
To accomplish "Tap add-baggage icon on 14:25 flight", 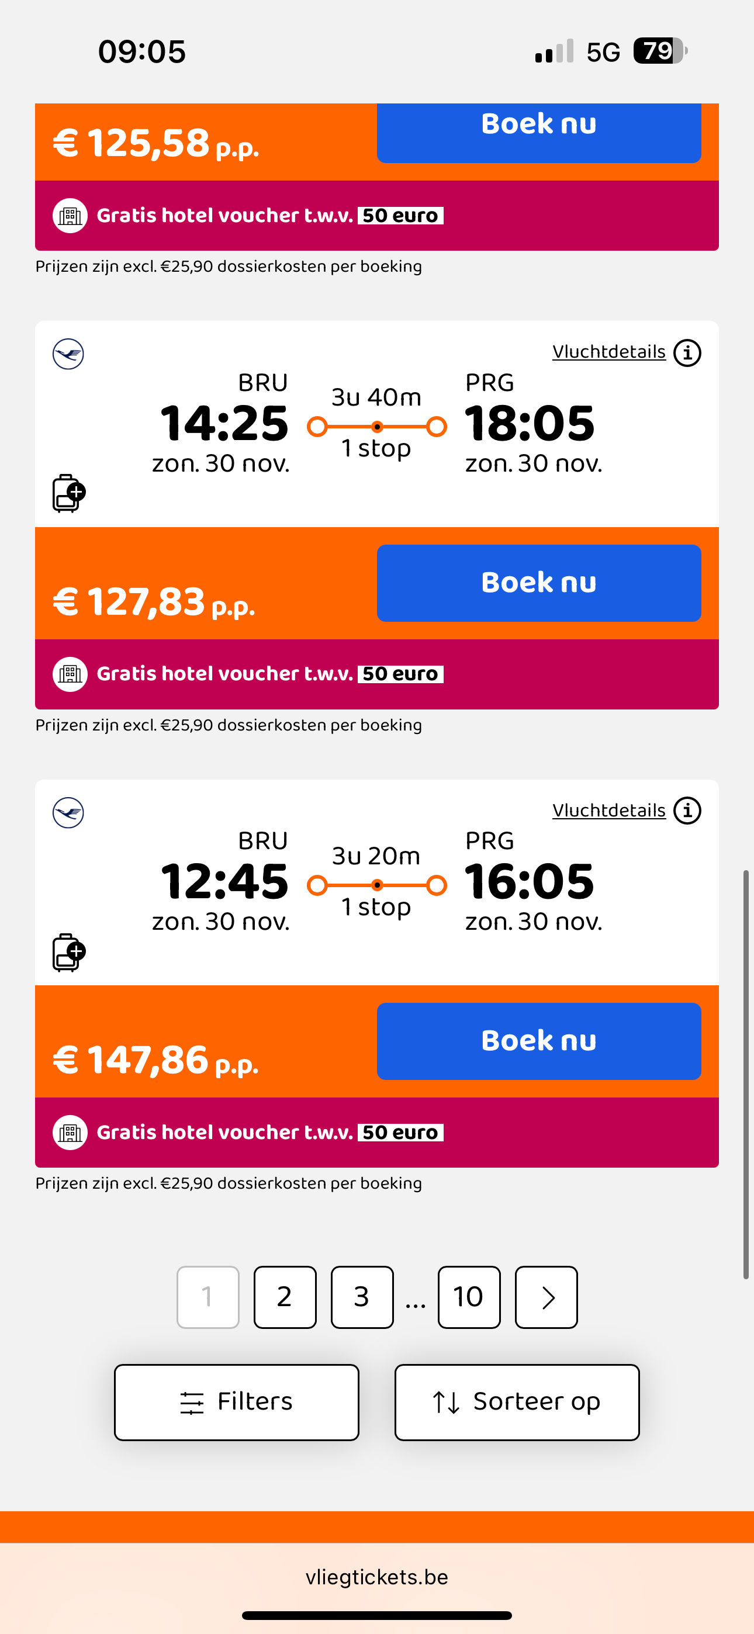I will point(68,493).
